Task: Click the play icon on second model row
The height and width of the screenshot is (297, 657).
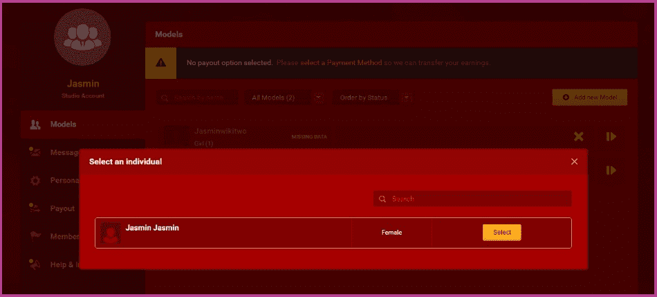Action: click(611, 170)
